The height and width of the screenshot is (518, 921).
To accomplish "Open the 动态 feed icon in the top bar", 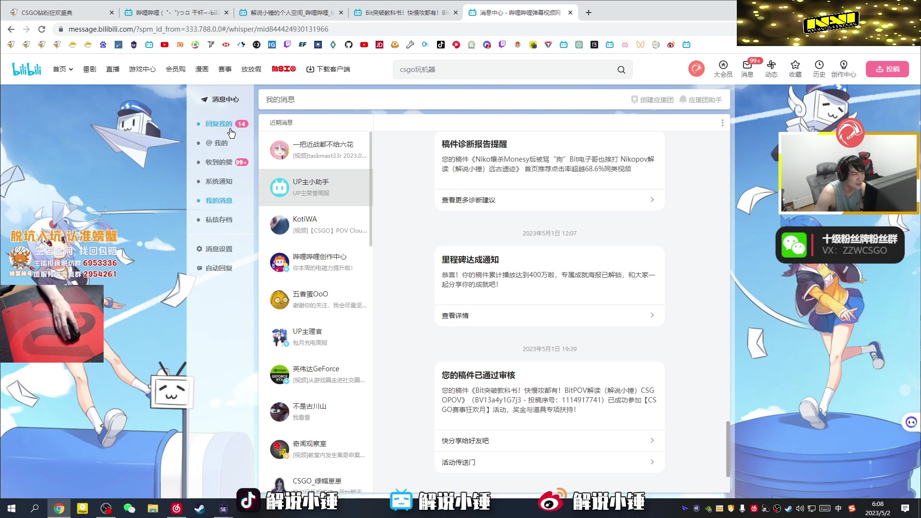I will 771,70.
